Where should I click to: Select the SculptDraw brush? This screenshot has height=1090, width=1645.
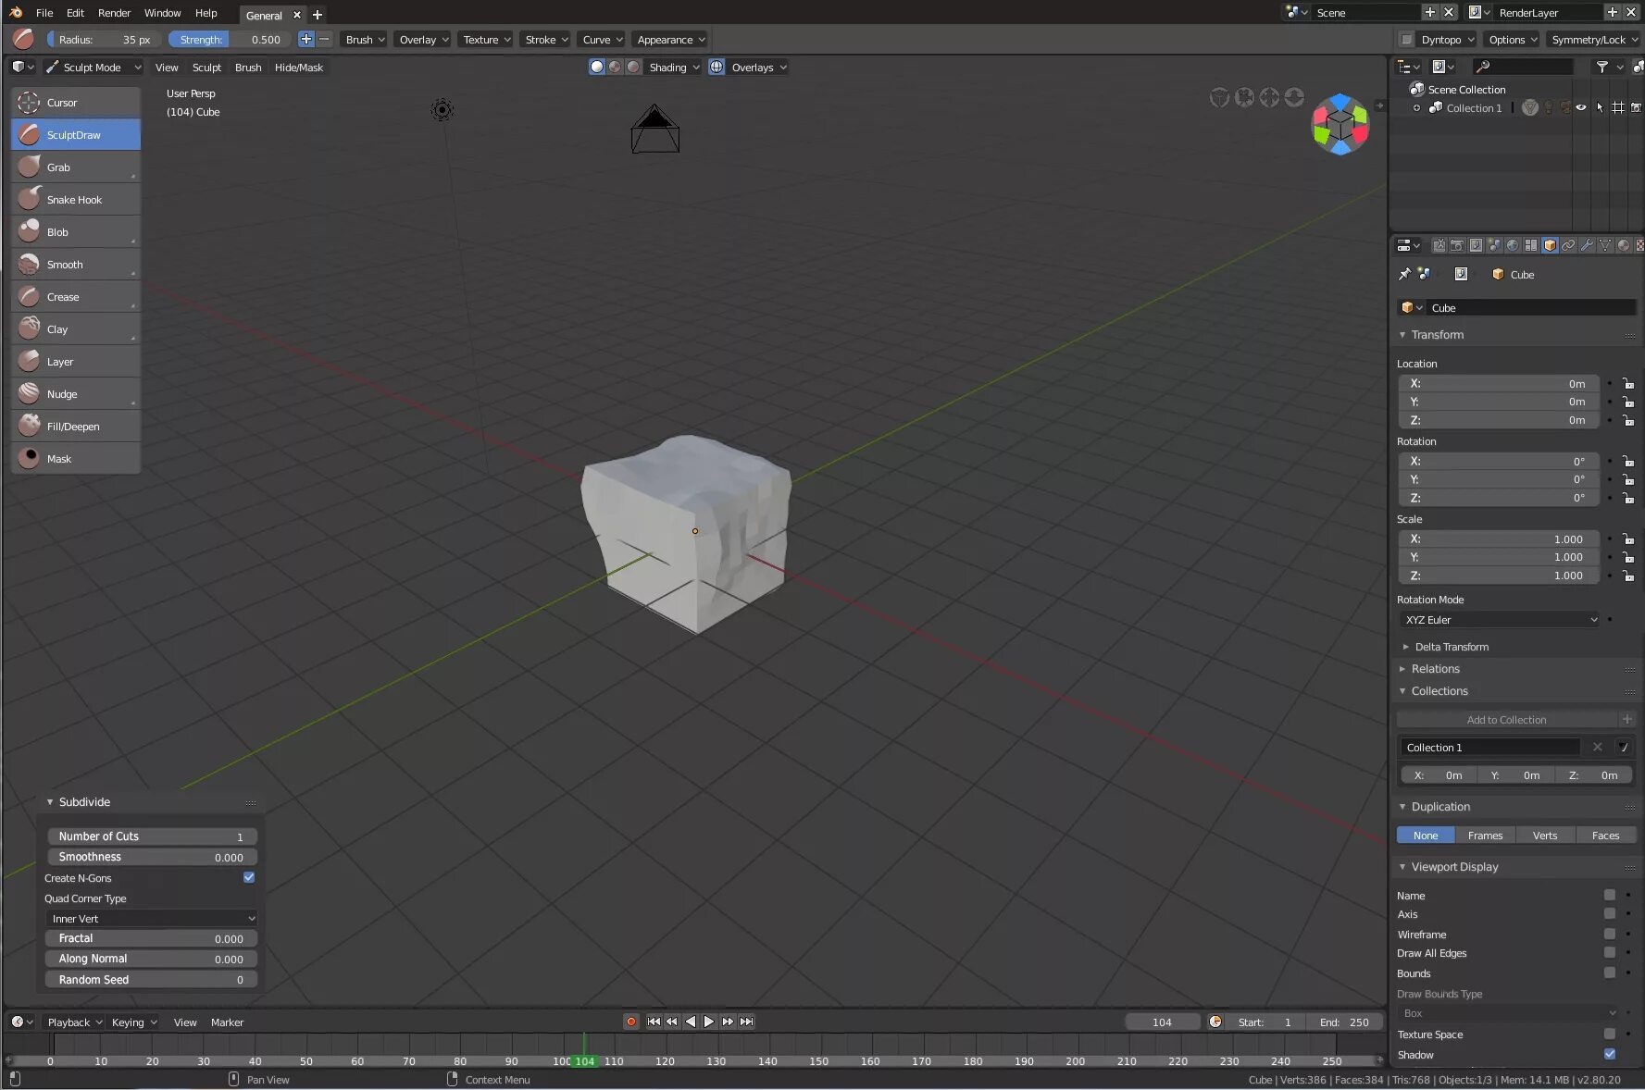click(76, 135)
